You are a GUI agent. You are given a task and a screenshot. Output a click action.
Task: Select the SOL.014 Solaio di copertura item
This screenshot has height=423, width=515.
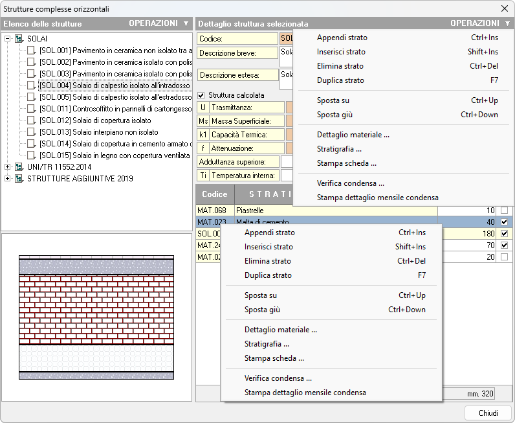(115, 144)
